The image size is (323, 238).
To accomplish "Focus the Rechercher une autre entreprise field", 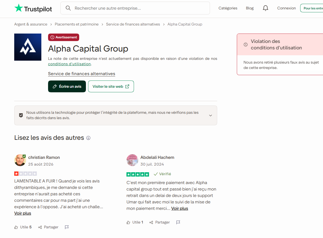I will pos(135,8).
